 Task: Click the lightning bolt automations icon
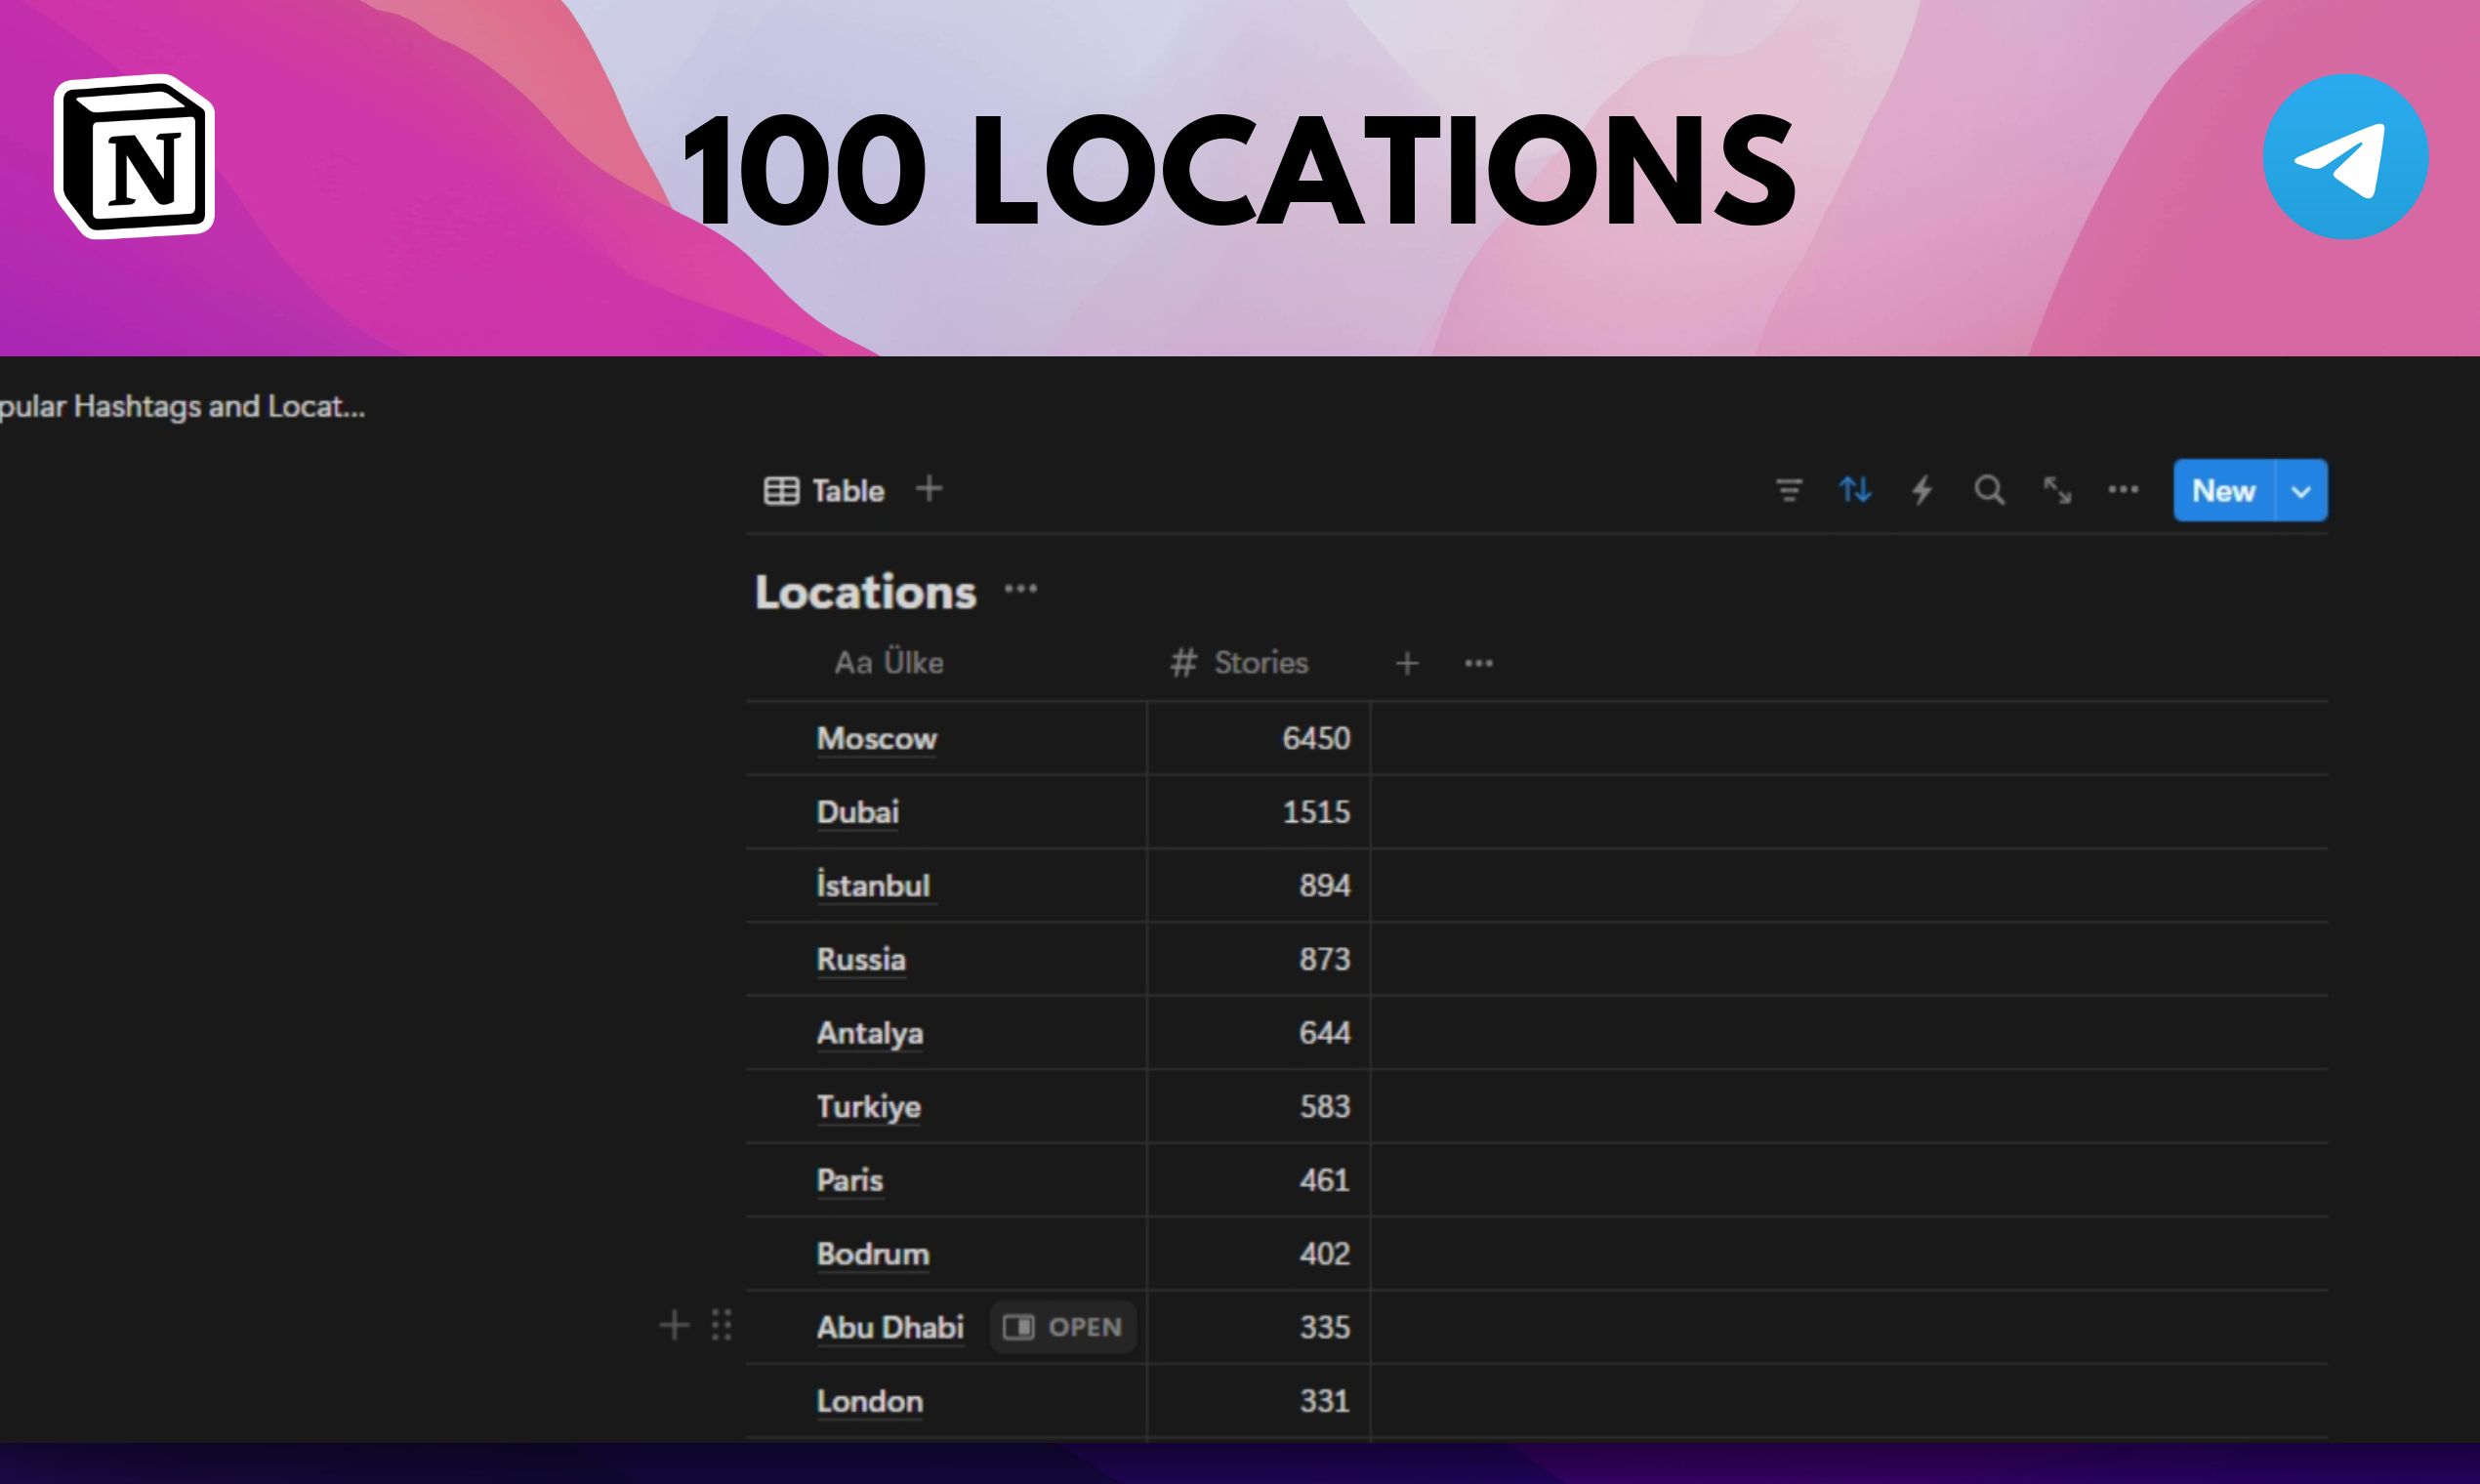click(1922, 490)
